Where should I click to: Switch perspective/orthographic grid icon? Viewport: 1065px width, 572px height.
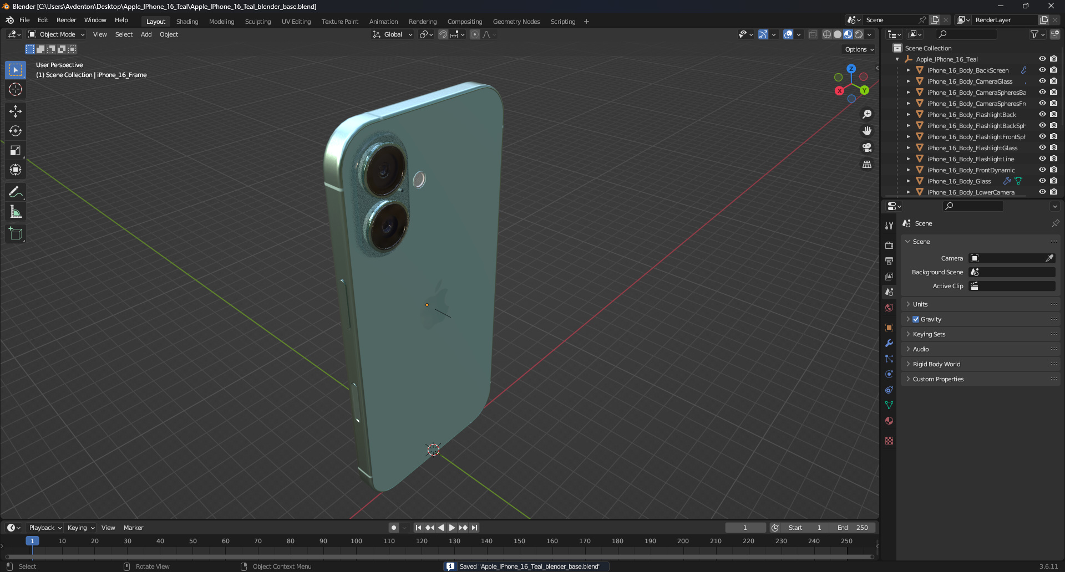866,164
